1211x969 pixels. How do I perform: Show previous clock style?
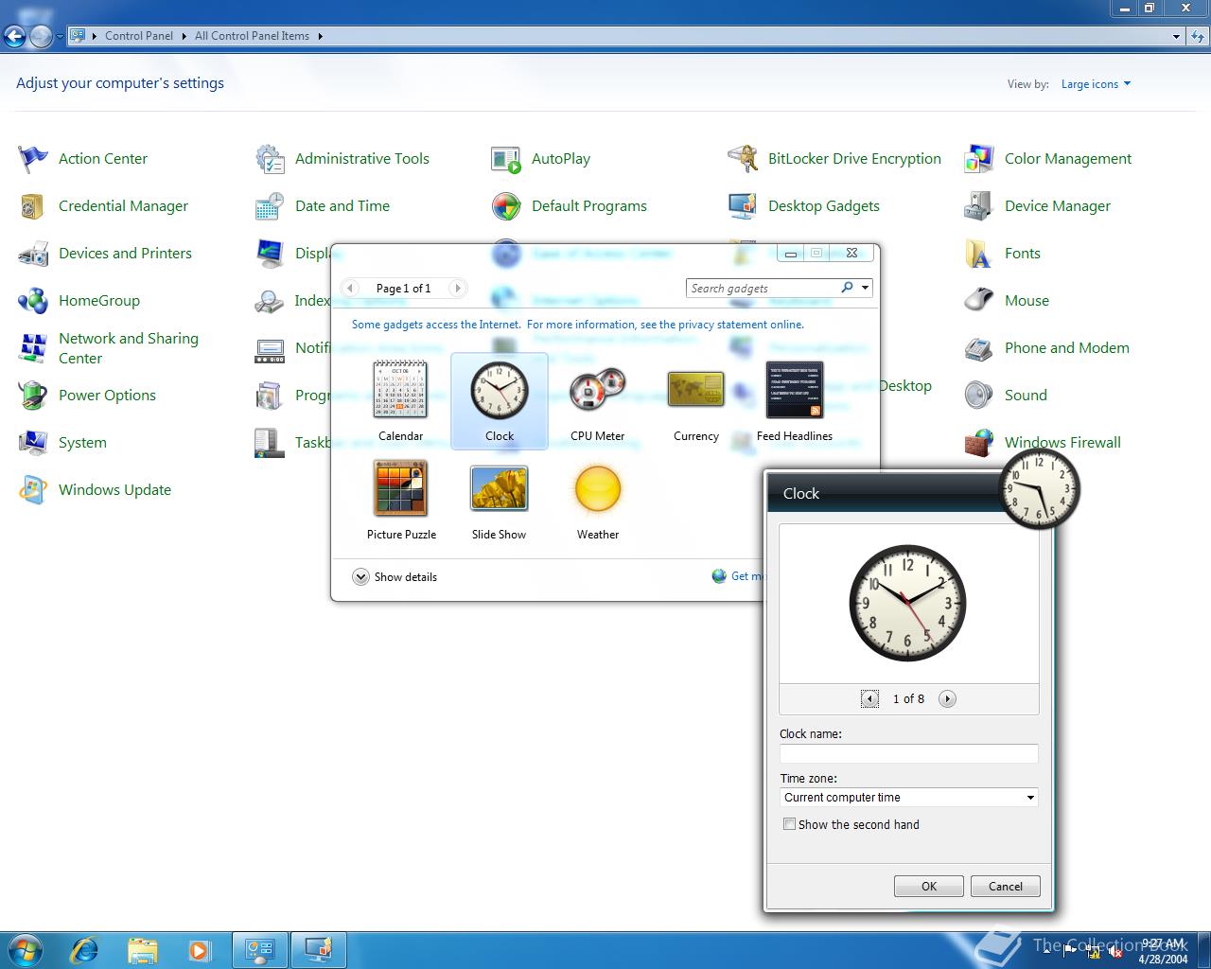869,698
